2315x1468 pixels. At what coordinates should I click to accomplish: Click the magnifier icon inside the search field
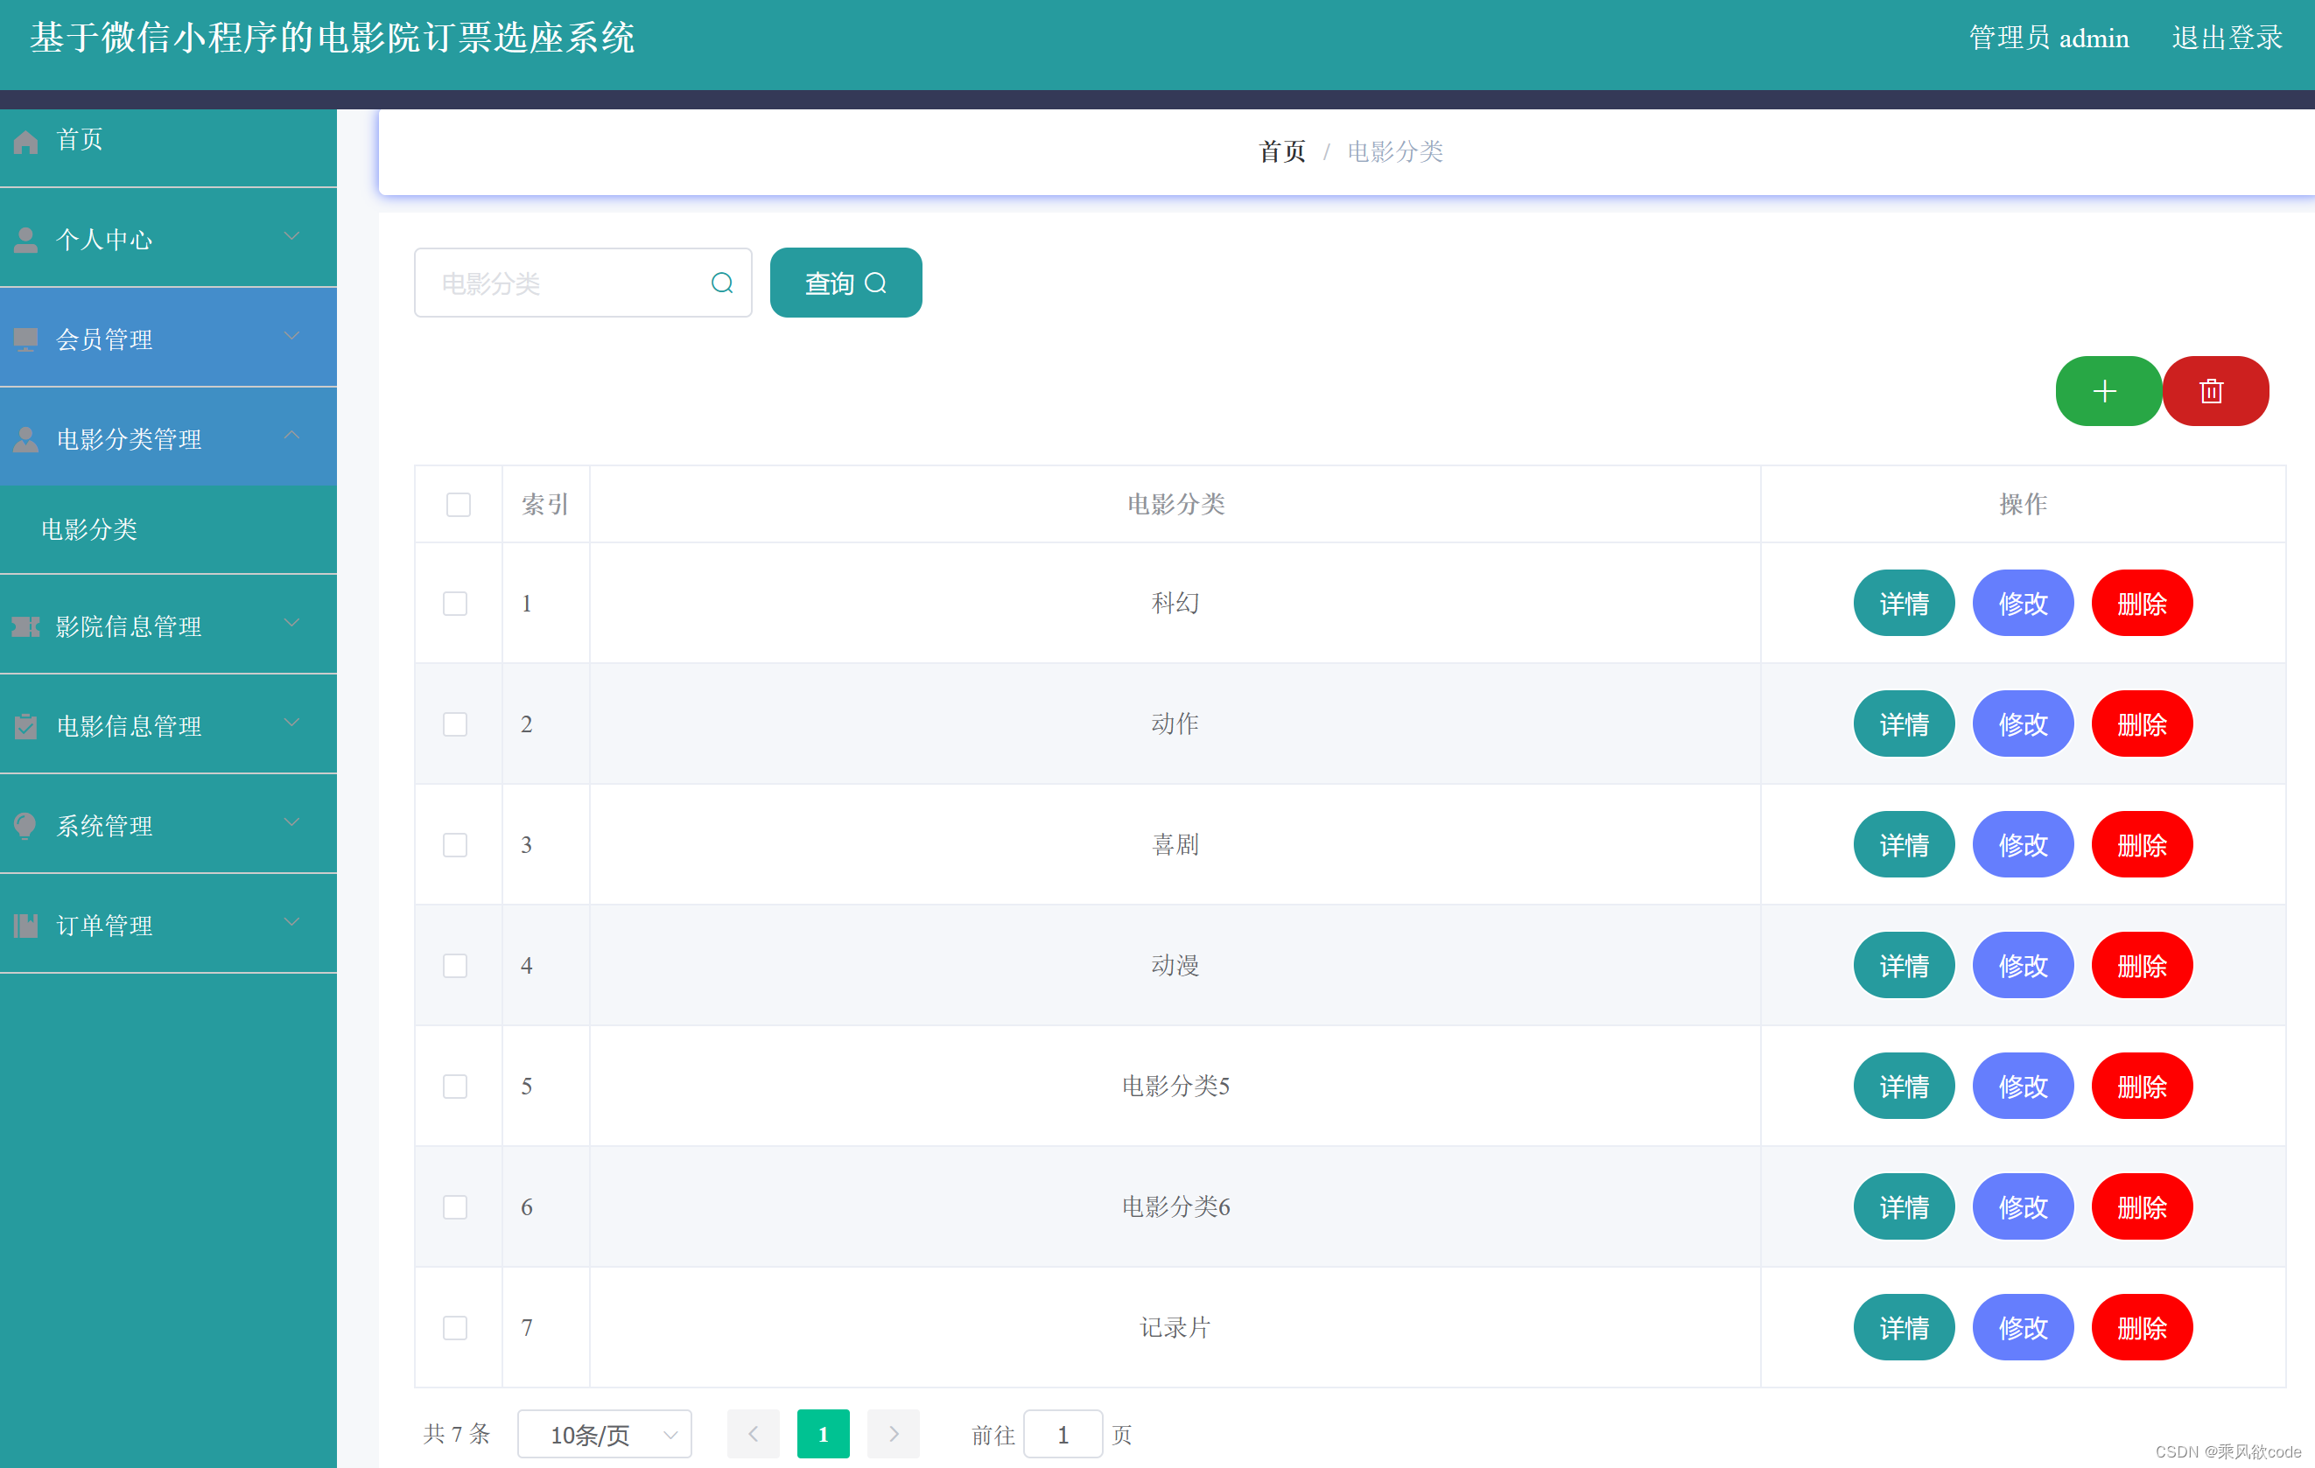[722, 283]
